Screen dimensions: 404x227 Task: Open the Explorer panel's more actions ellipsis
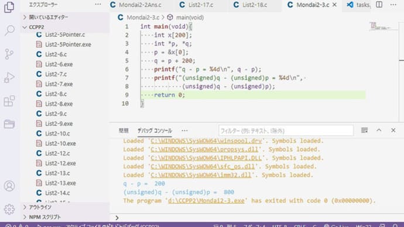click(98, 4)
